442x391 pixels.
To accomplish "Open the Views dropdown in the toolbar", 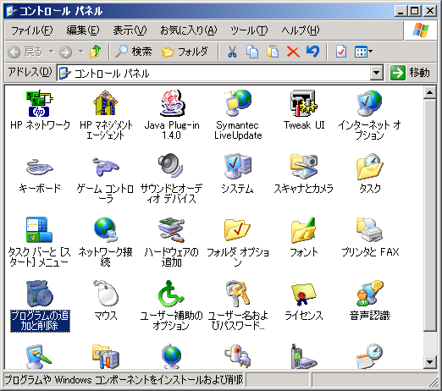I will (363, 52).
